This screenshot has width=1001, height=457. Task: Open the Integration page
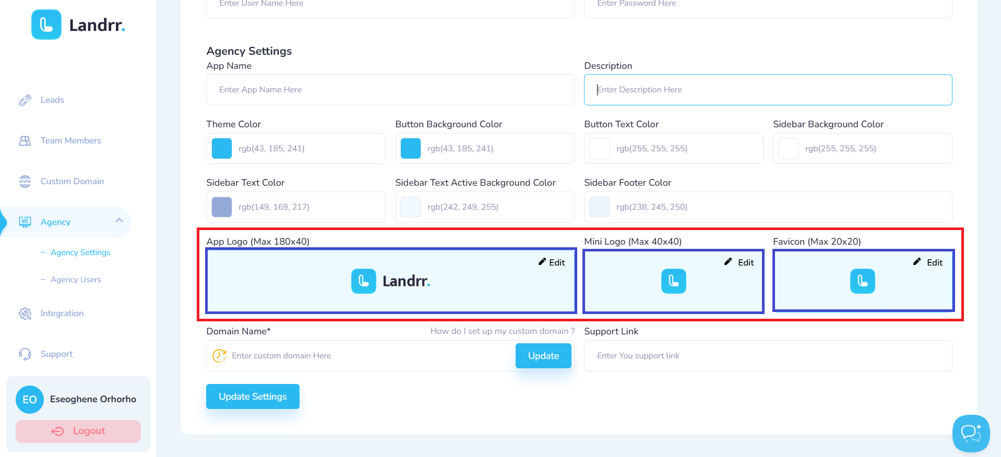pyautogui.click(x=62, y=314)
